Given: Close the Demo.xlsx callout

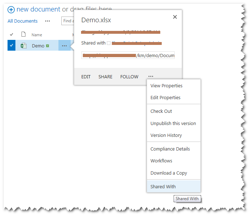Looking at the screenshot, I should click(x=175, y=17).
